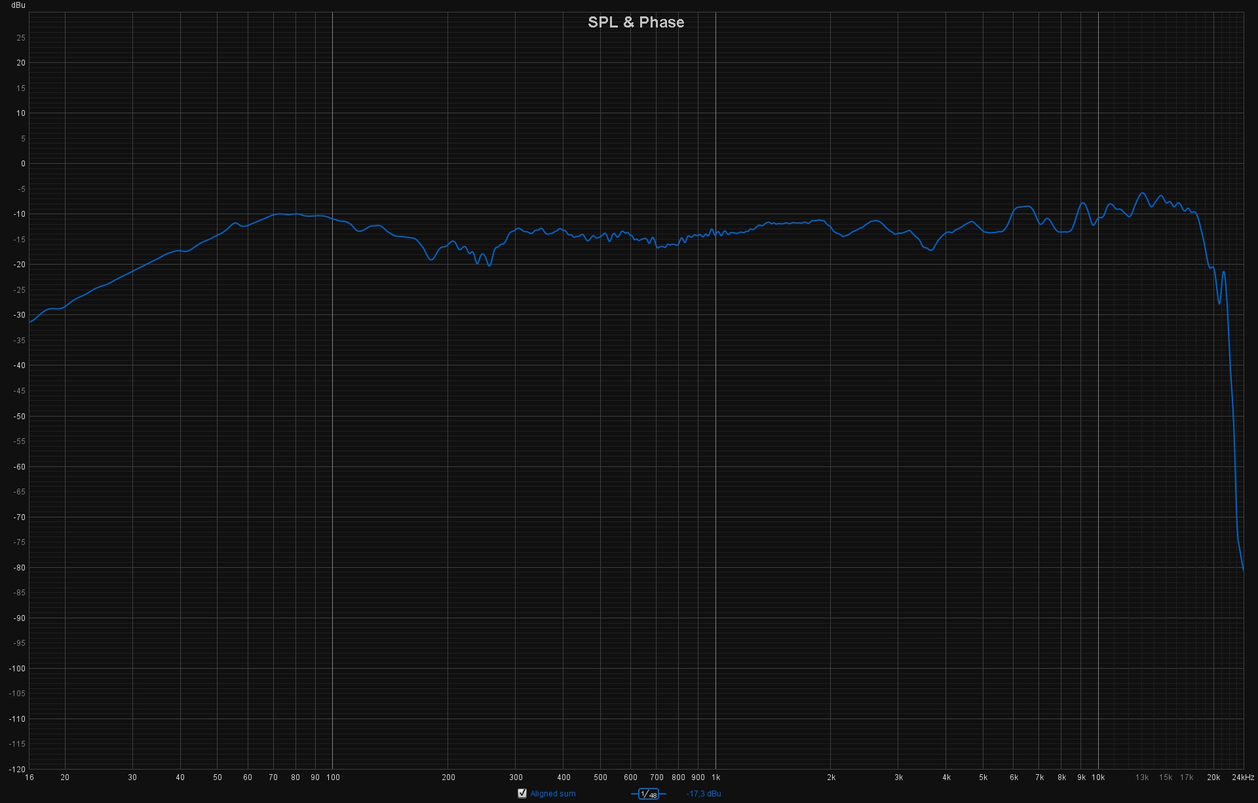
Task: Click the 10k frequency axis label
Action: click(1098, 777)
